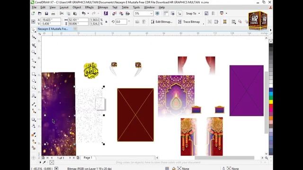The image size is (303, 170).
Task: Select the Freehand curve tool
Action: coord(34,60)
